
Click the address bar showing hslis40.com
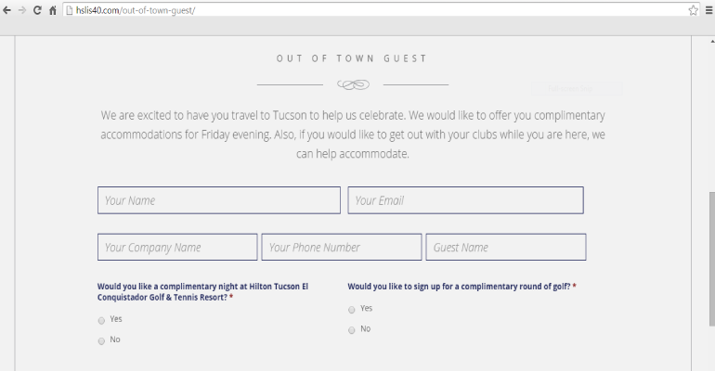pos(371,9)
